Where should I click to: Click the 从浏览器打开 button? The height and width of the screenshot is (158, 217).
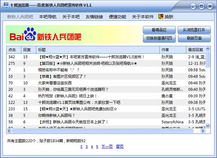194,30
